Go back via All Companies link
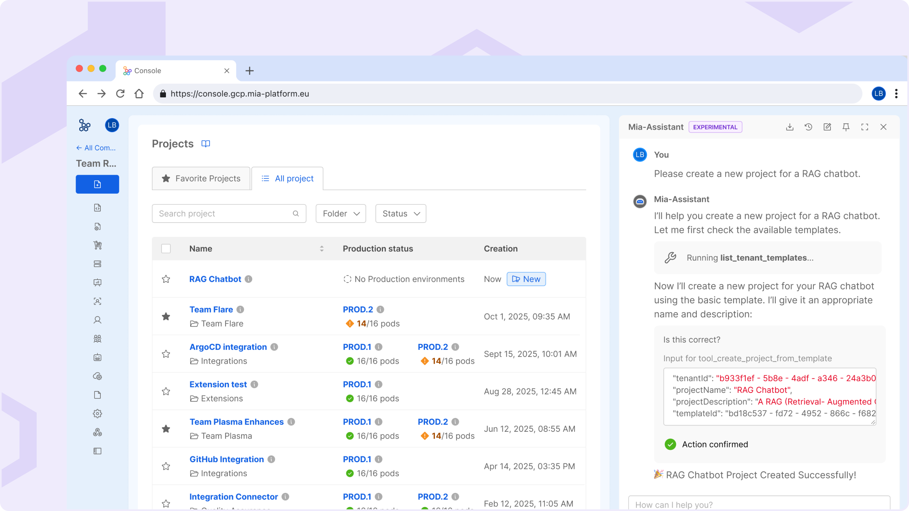The width and height of the screenshot is (909, 511). click(x=96, y=148)
